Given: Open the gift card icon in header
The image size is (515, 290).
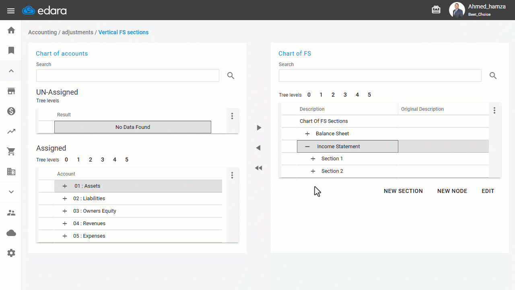Looking at the screenshot, I should [436, 10].
